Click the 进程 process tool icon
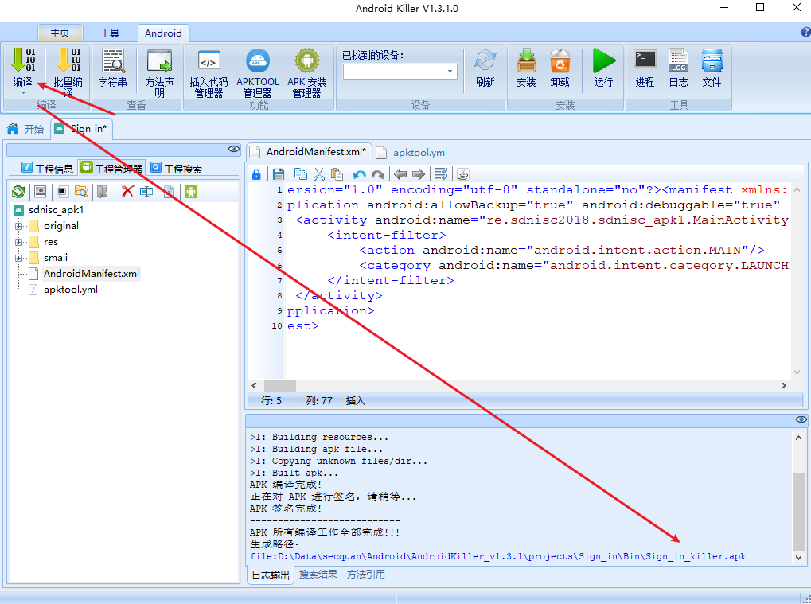 (x=644, y=66)
